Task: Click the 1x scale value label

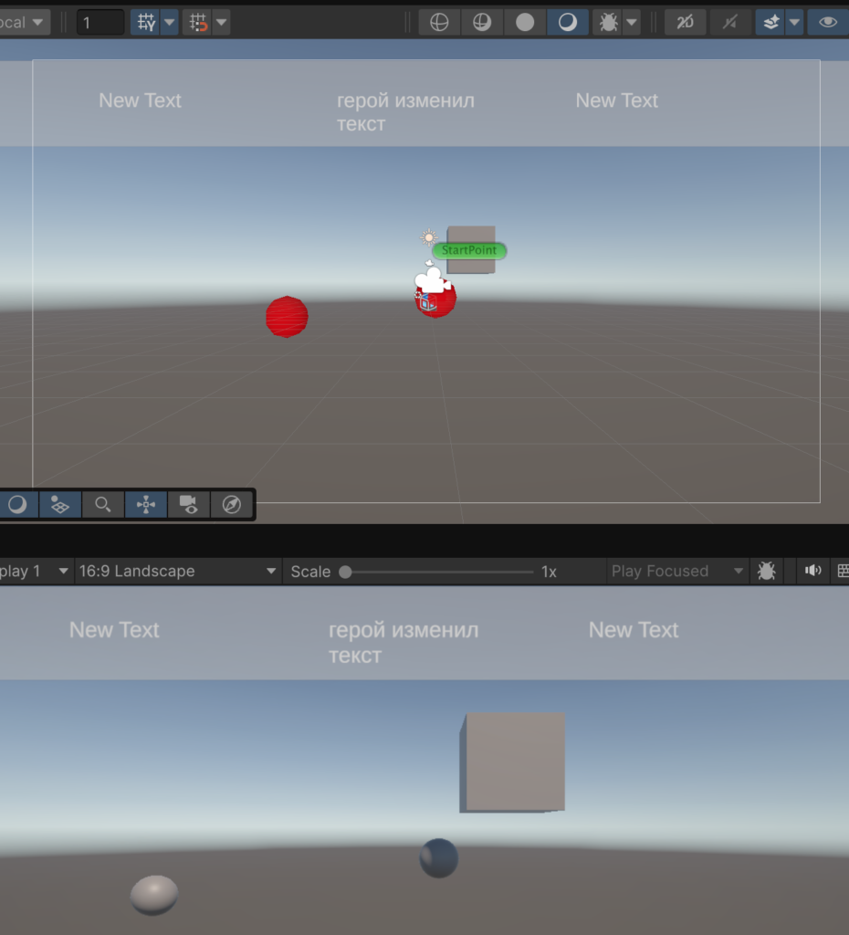Action: [x=549, y=572]
